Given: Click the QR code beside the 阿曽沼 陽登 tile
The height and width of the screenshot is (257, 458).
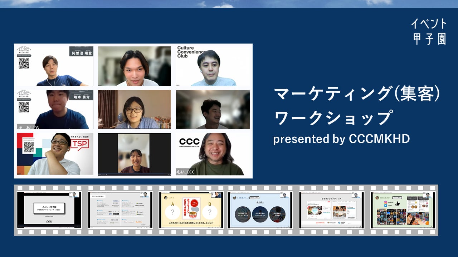Looking at the screenshot, I should (x=24, y=63).
